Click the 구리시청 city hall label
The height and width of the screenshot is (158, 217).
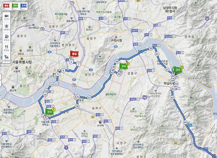(x=116, y=40)
